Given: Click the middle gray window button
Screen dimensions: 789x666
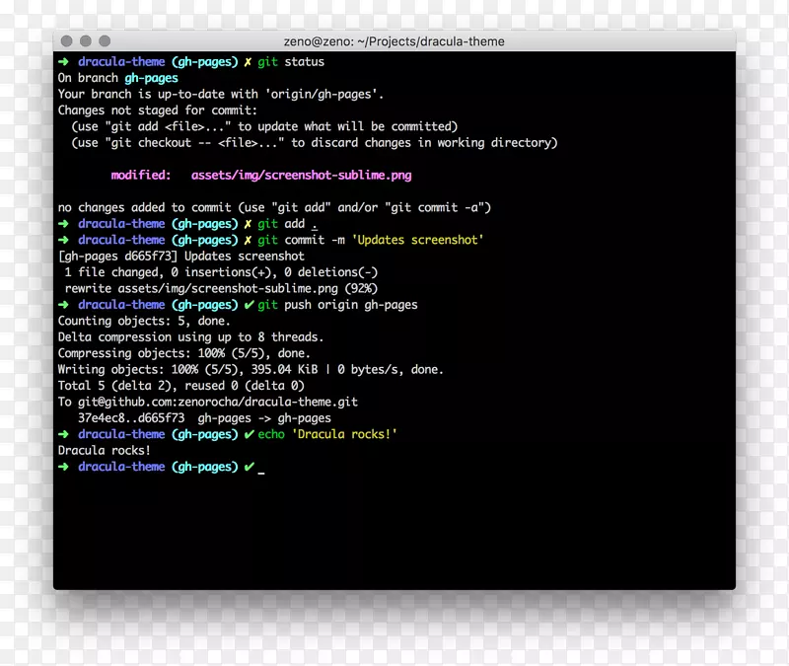Looking at the screenshot, I should click(86, 41).
